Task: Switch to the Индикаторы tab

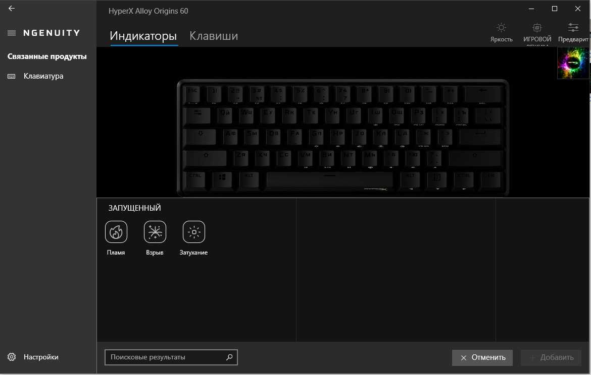Action: coord(143,36)
